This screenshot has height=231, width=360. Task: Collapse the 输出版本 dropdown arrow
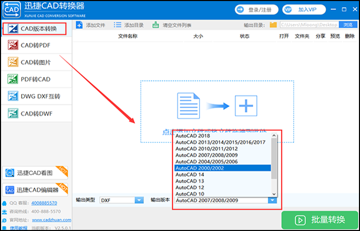point(272,200)
